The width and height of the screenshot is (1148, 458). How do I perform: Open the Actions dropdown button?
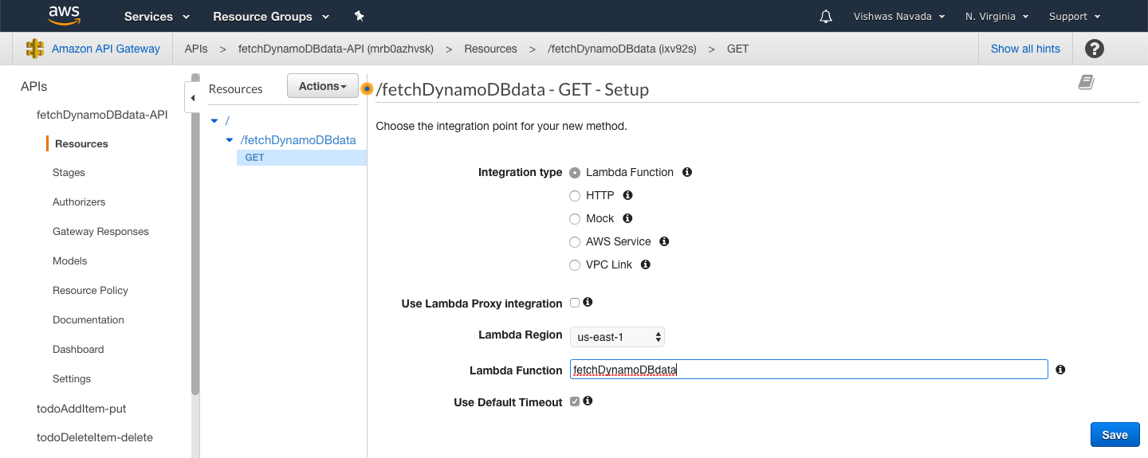[323, 86]
